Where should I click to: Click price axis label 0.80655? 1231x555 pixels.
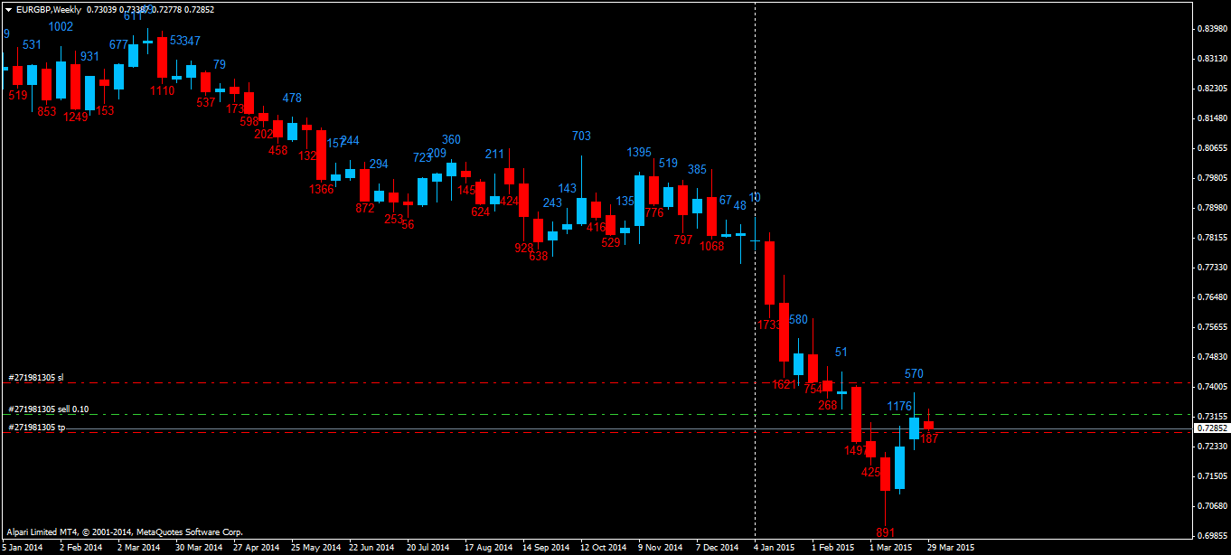[1212, 148]
